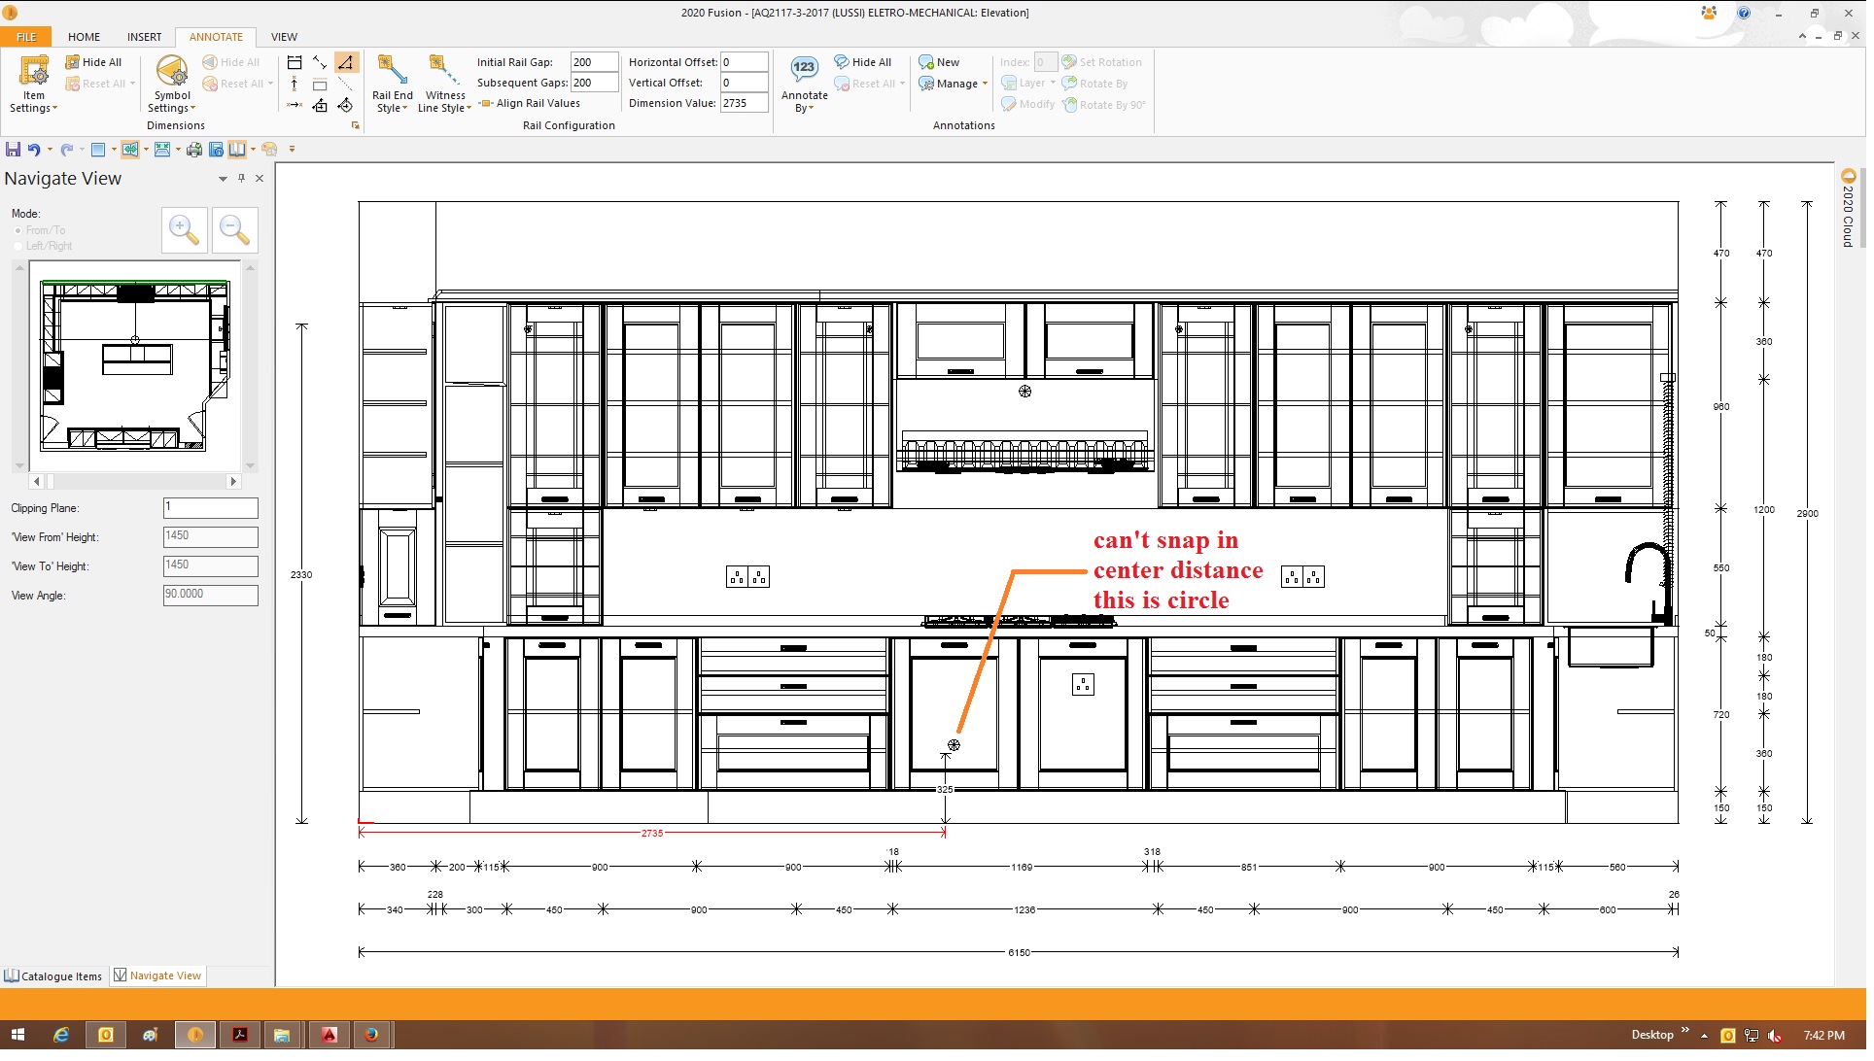The image size is (1874, 1061).
Task: Select the angled dimension tool icon
Action: pos(345,62)
